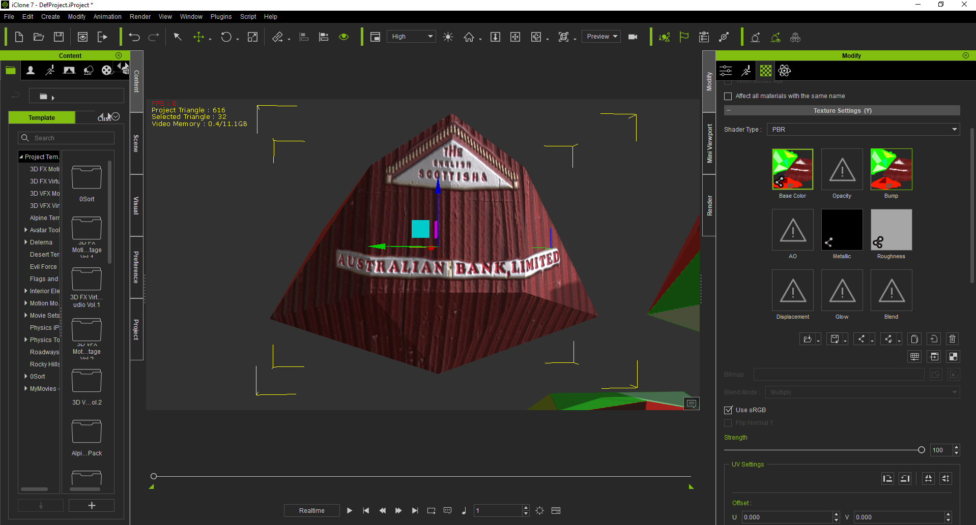
Task: Adjust the Strength slider handle
Action: coord(921,450)
